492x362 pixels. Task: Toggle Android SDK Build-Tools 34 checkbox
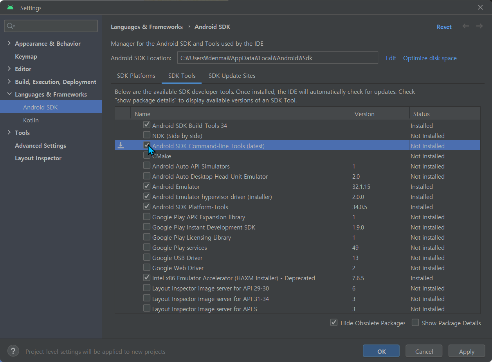point(147,125)
